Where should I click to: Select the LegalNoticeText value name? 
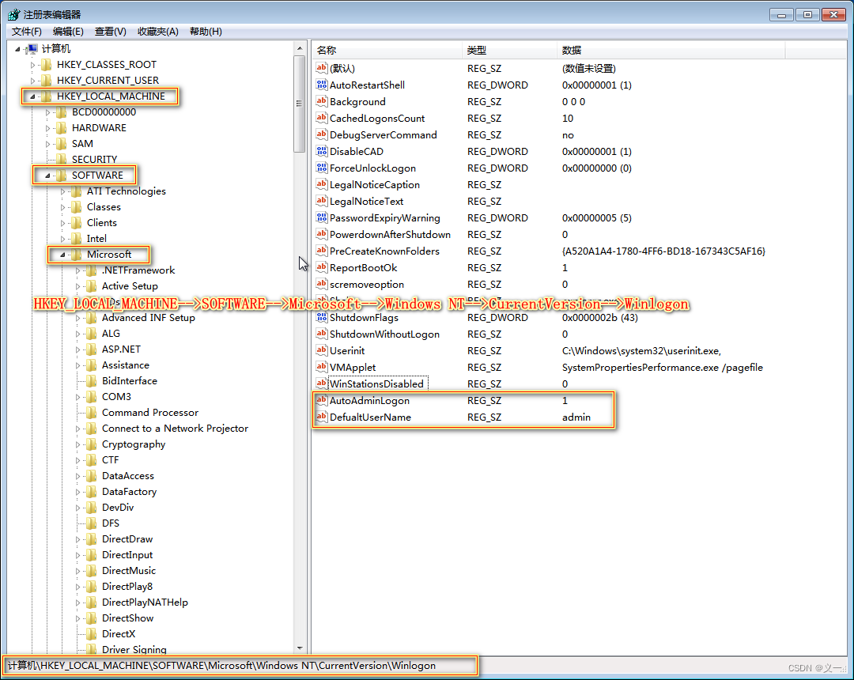(367, 202)
